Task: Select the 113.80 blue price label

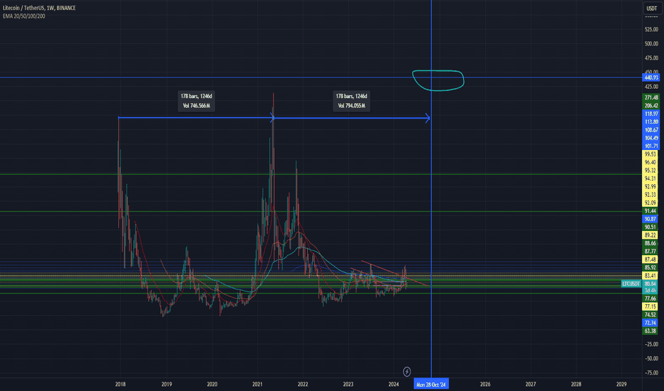Action: 651,122
